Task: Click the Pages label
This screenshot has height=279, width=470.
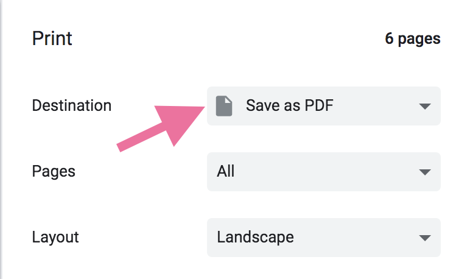Action: click(x=54, y=171)
